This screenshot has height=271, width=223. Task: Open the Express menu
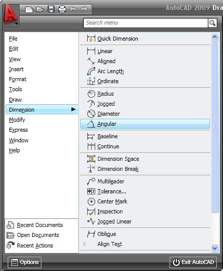[x=19, y=130]
